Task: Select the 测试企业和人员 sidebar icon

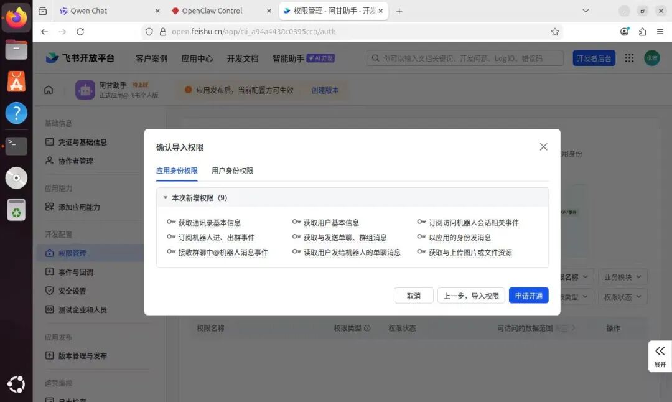Action: pyautogui.click(x=50, y=309)
